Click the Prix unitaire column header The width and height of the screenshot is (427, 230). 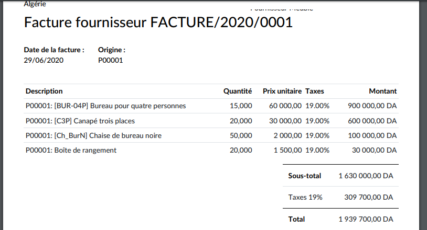(282, 91)
